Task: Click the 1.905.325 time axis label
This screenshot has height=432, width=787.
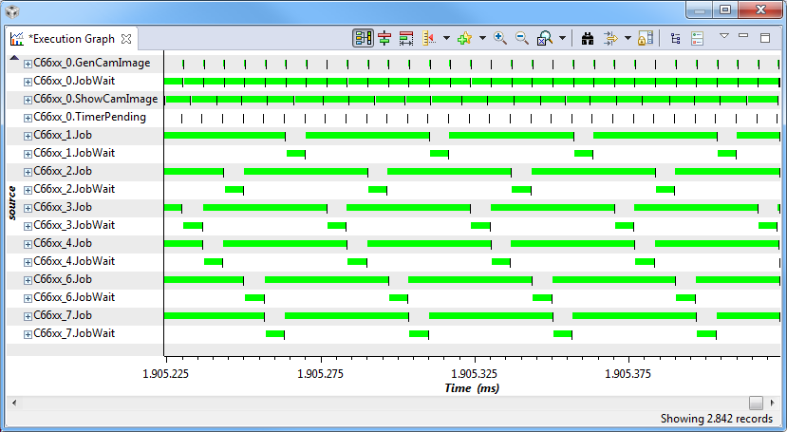Action: coord(475,374)
